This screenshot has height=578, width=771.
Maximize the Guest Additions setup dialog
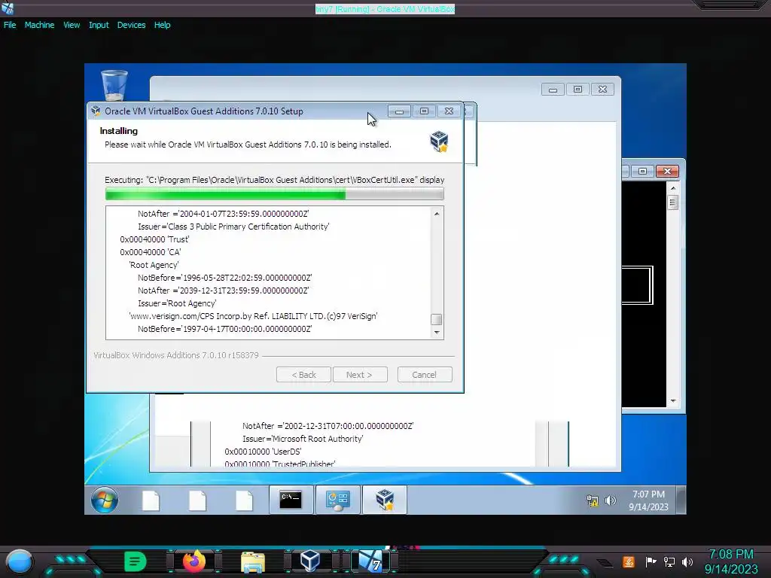coord(425,111)
